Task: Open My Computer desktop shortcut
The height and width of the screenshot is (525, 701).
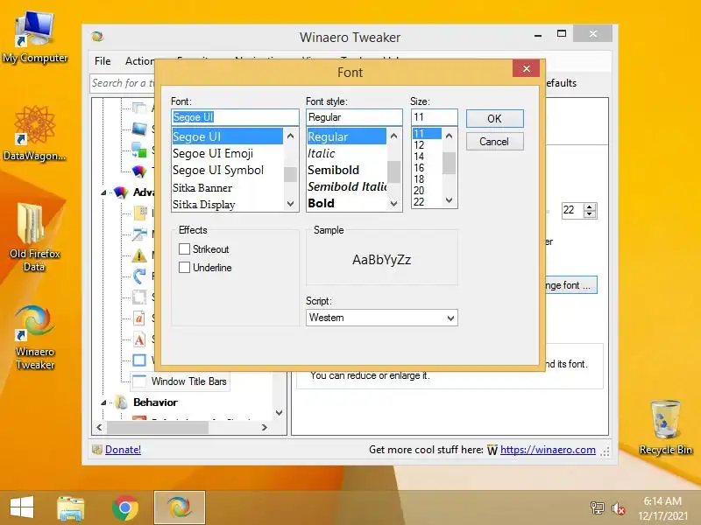Action: [35, 38]
